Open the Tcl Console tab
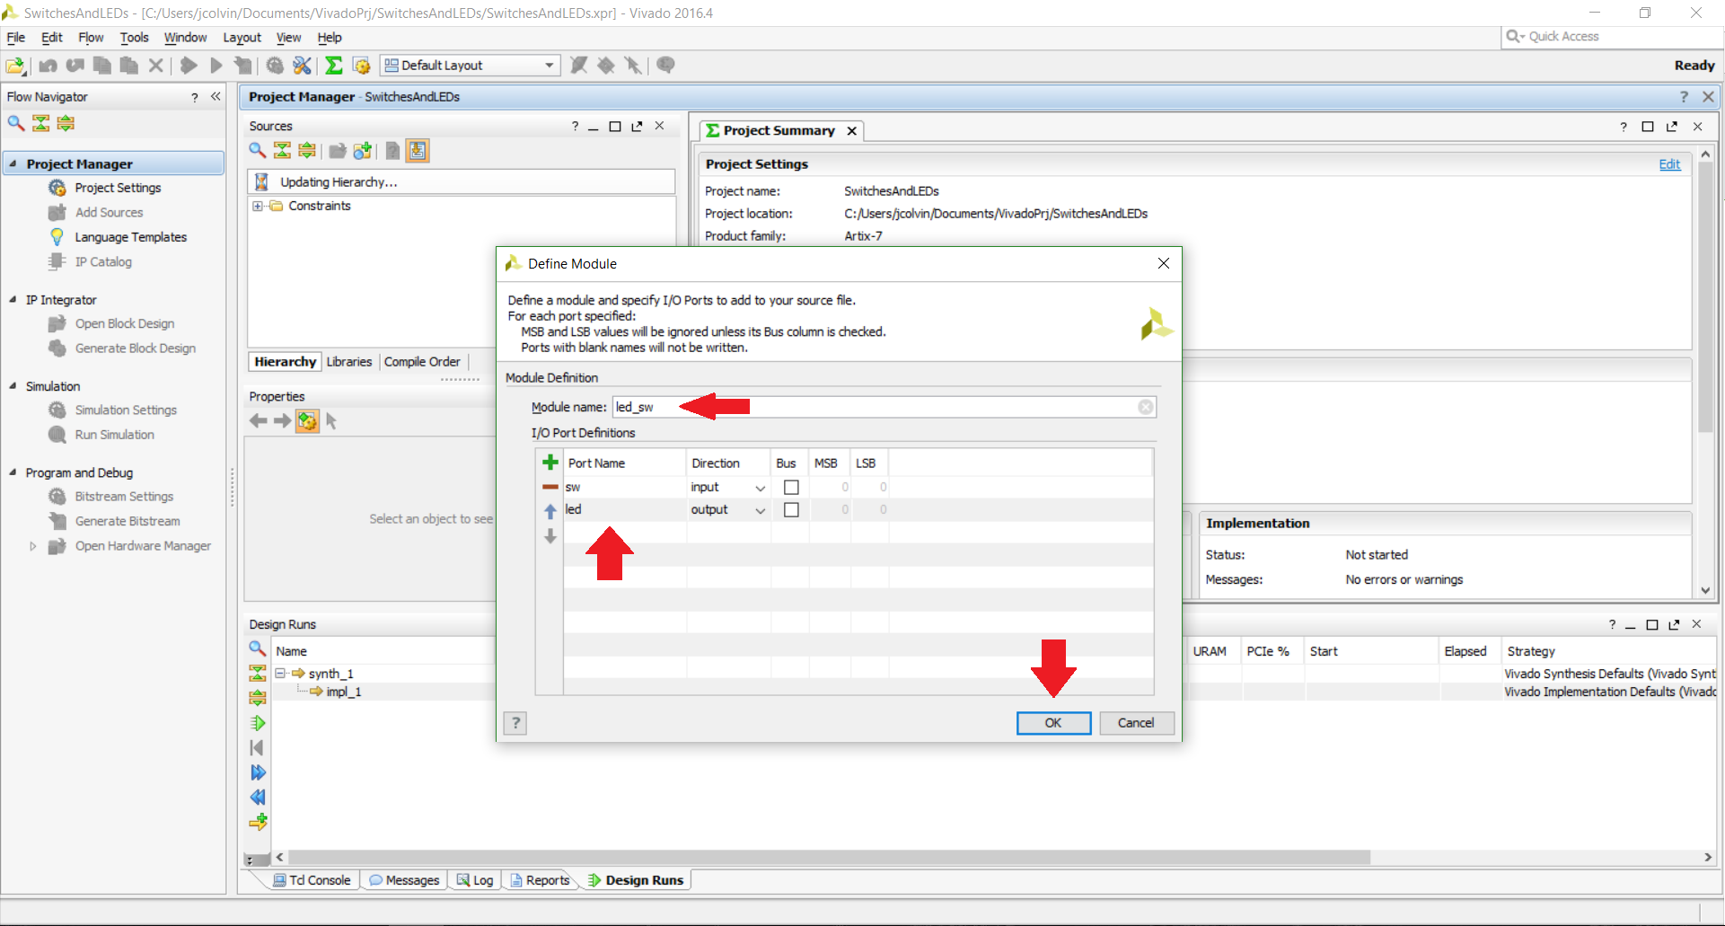Image resolution: width=1725 pixels, height=926 pixels. click(312, 880)
